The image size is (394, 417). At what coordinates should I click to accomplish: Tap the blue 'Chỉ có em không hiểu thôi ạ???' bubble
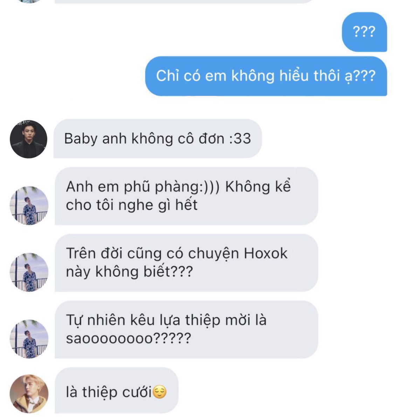(x=266, y=76)
